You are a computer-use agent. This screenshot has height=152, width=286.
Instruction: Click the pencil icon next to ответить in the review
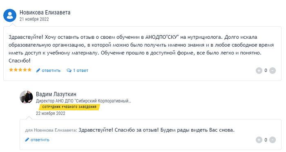(x=38, y=70)
